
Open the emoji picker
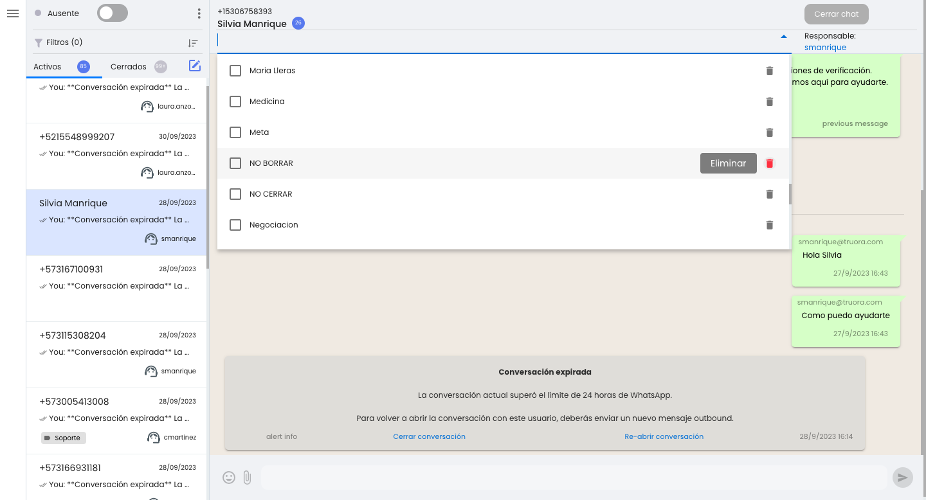click(x=229, y=478)
